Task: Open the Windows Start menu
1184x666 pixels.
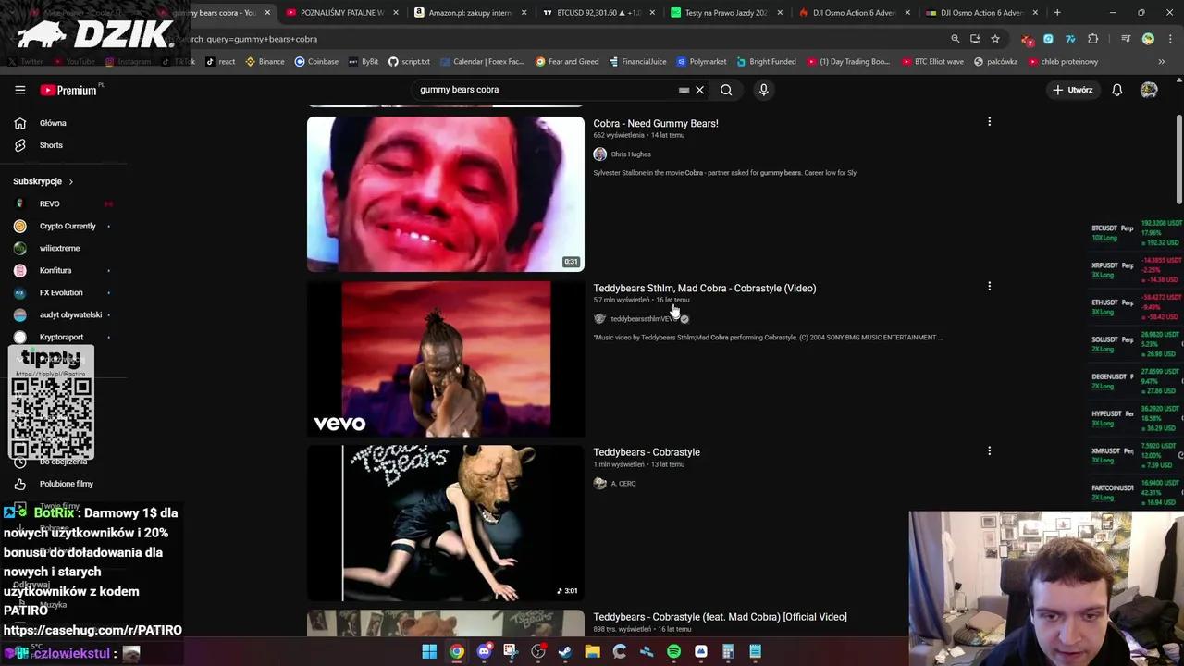Action: coord(429,652)
